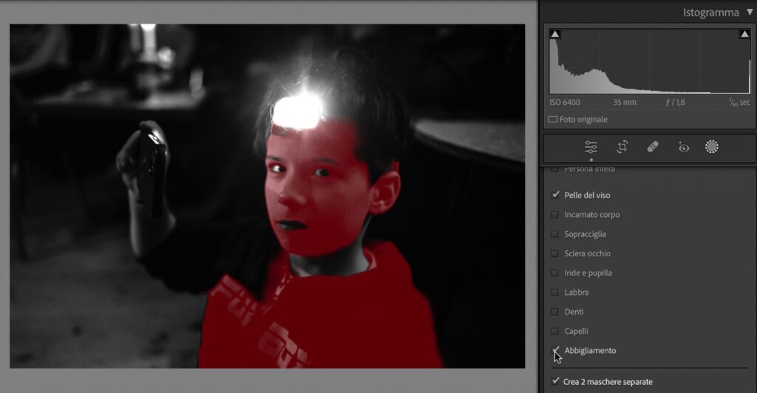Viewport: 757px width, 393px height.
Task: Toggle highlight clipping indicator in histogram
Action: (x=744, y=34)
